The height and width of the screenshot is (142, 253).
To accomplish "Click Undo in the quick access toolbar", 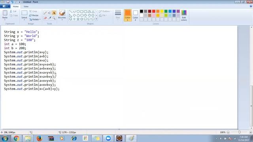I will [12, 2].
